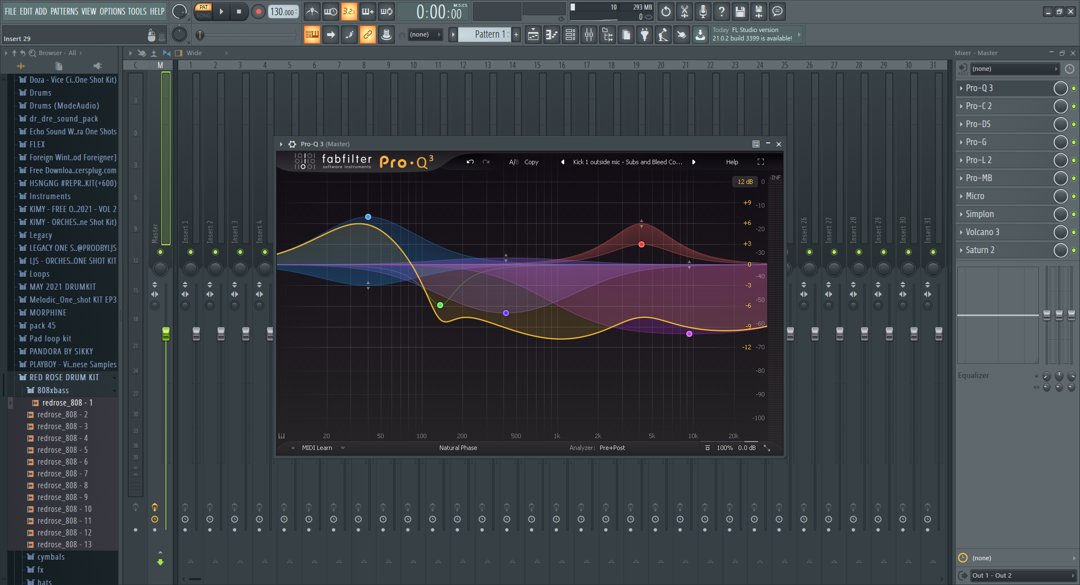Viewport: 1080px width, 585px height.
Task: Click the plugin picker plug icon
Action: tap(645, 35)
